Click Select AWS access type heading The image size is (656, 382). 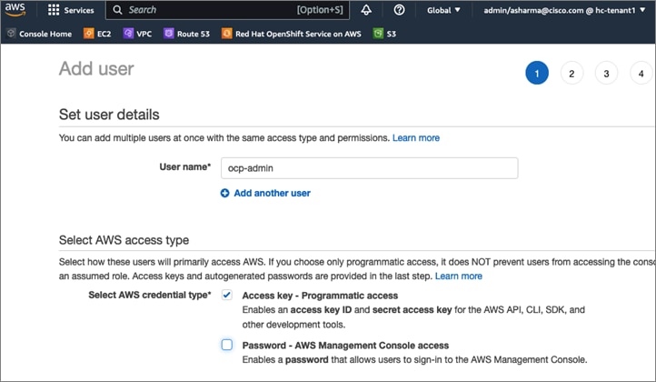coord(124,240)
